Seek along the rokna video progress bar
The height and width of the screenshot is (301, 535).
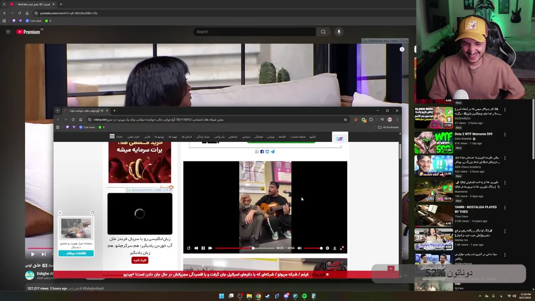click(x=245, y=248)
